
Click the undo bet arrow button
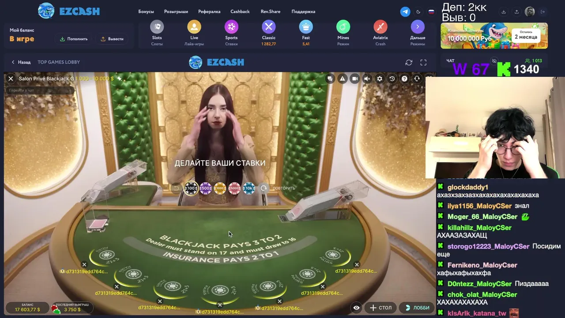click(x=176, y=188)
